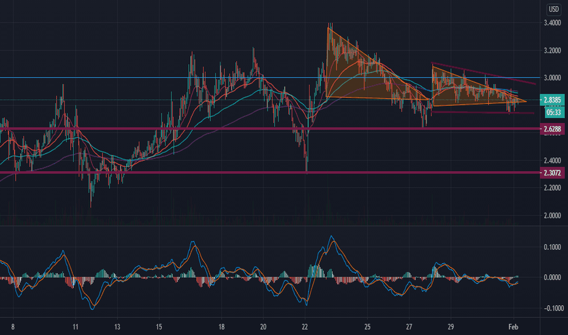
Task: Click the 8 date label on time axis
Action: pos(13,327)
